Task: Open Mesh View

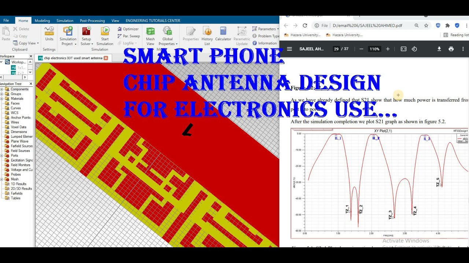Action: [x=150, y=36]
